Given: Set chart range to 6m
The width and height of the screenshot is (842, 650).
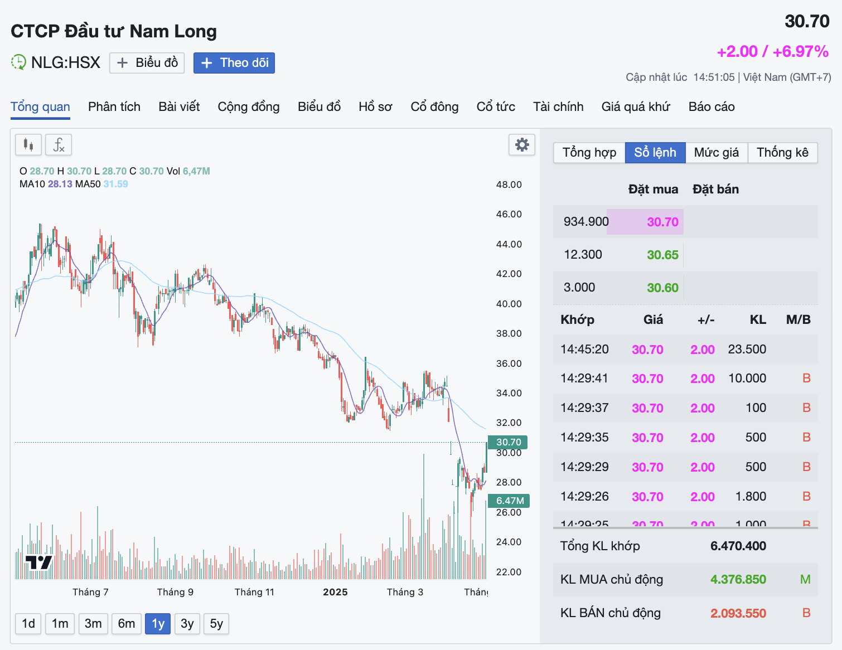Looking at the screenshot, I should click(x=127, y=623).
